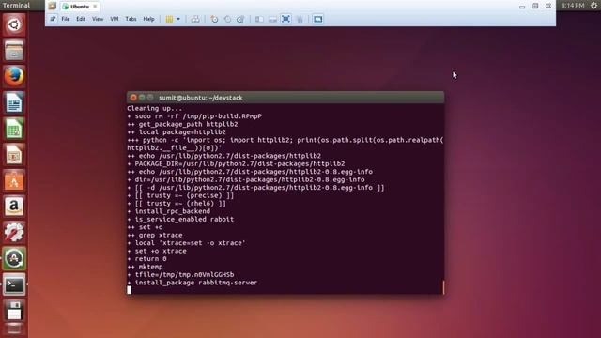
Task: Toggle the thumbnail bar view icon
Action: [272, 19]
